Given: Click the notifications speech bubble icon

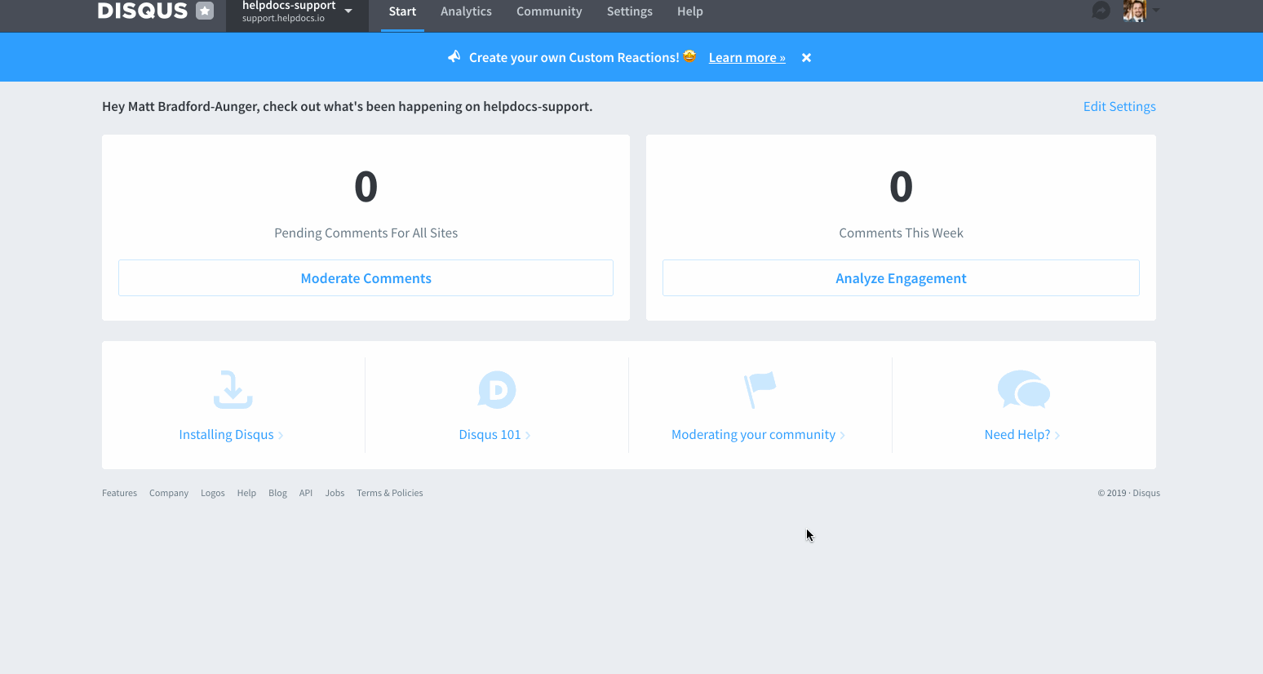Looking at the screenshot, I should coord(1101,11).
